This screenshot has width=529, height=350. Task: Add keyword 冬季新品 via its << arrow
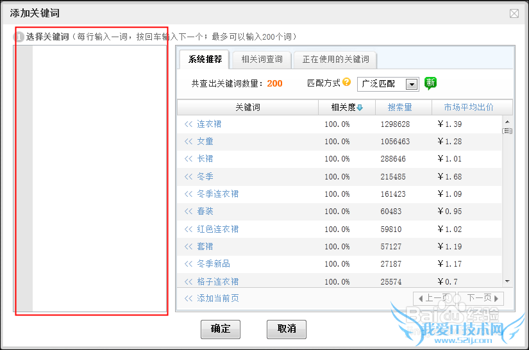(x=189, y=263)
